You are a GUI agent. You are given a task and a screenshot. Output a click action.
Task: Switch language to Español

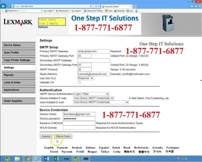click(x=104, y=148)
